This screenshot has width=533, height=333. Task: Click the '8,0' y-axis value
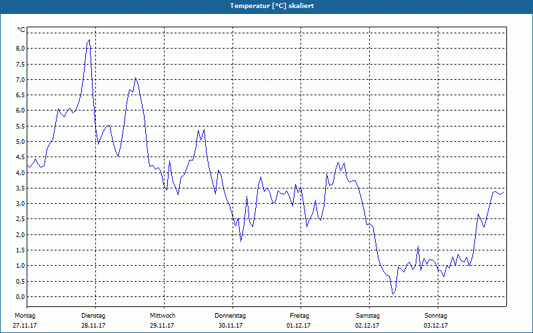pyautogui.click(x=21, y=49)
